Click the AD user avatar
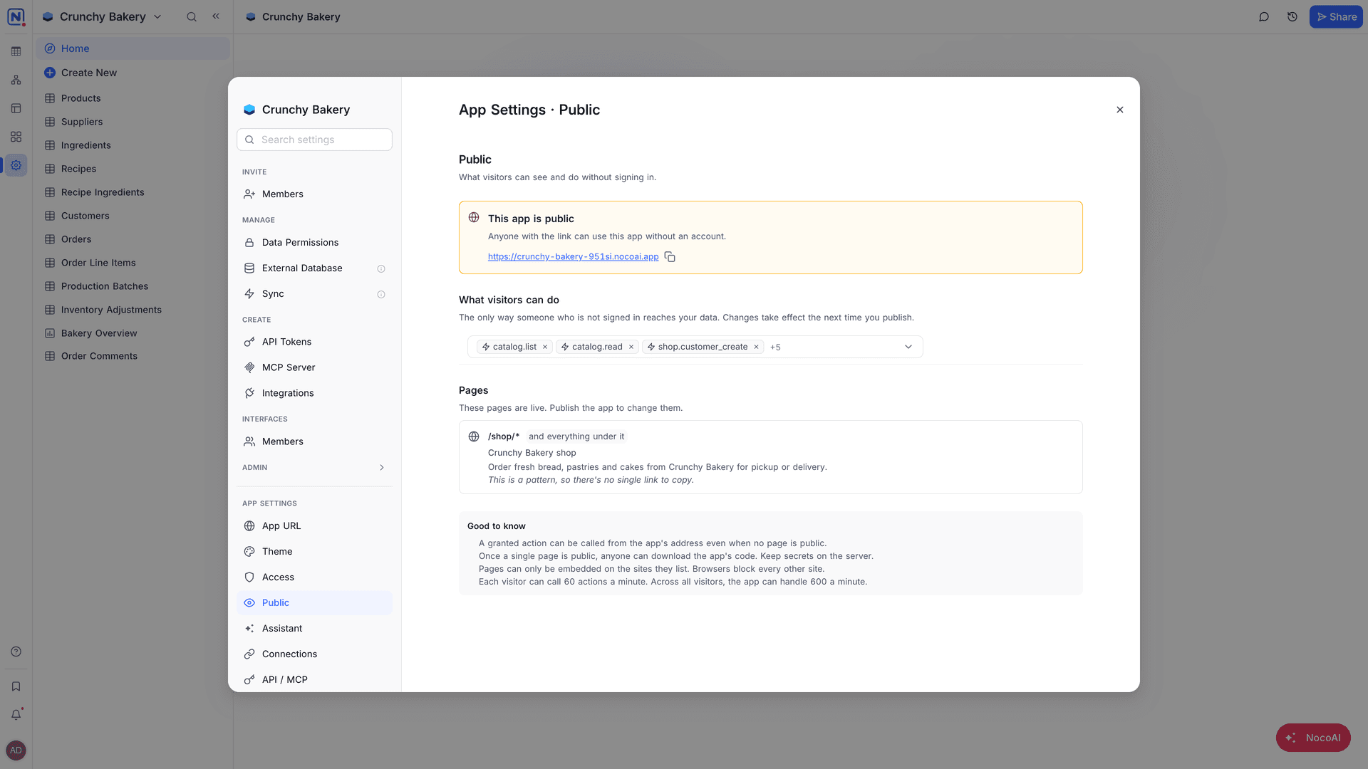Screen dimensions: 1368x769 point(16,750)
